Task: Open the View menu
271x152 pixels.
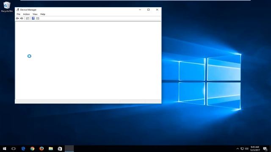Action: coord(35,14)
